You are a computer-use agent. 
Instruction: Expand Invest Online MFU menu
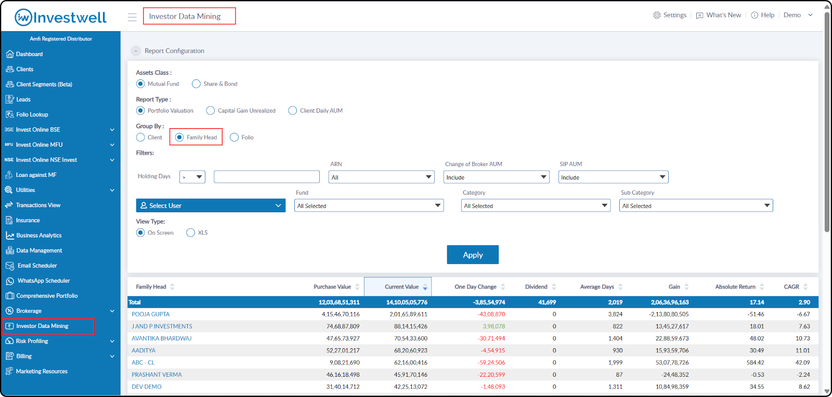tap(112, 145)
